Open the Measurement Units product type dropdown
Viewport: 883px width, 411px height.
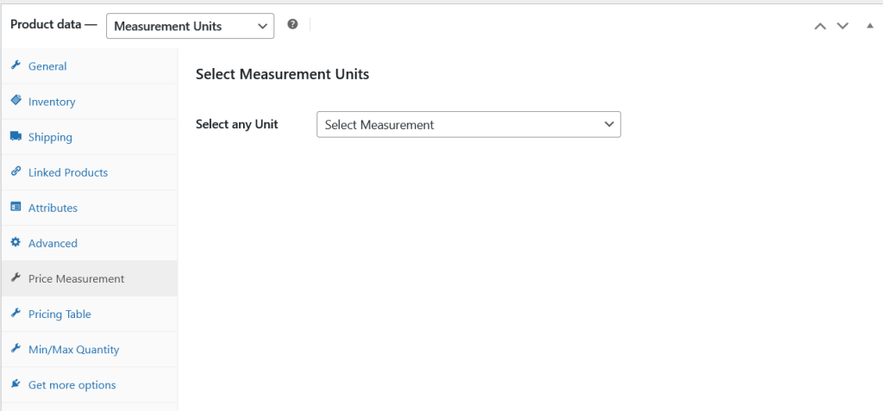[x=190, y=26]
